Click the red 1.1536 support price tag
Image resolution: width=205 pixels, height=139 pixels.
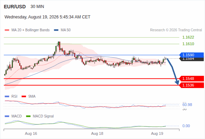[192, 85]
